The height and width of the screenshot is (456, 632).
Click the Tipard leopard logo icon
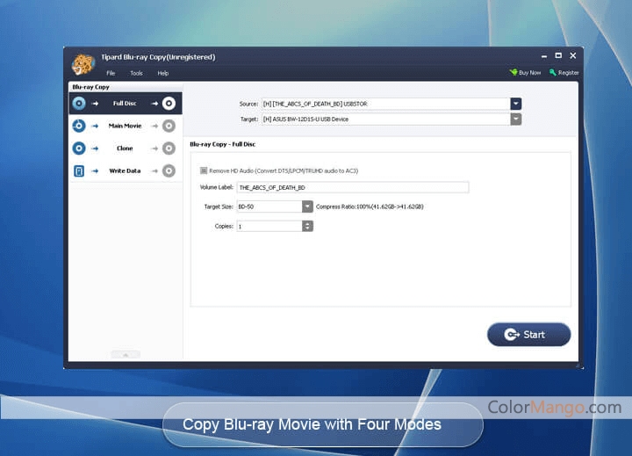click(83, 64)
